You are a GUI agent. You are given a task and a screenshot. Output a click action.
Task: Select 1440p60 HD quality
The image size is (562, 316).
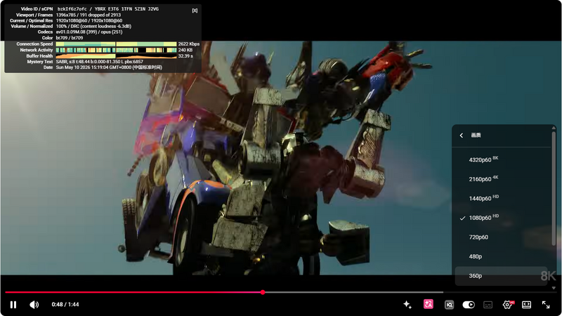pos(501,199)
